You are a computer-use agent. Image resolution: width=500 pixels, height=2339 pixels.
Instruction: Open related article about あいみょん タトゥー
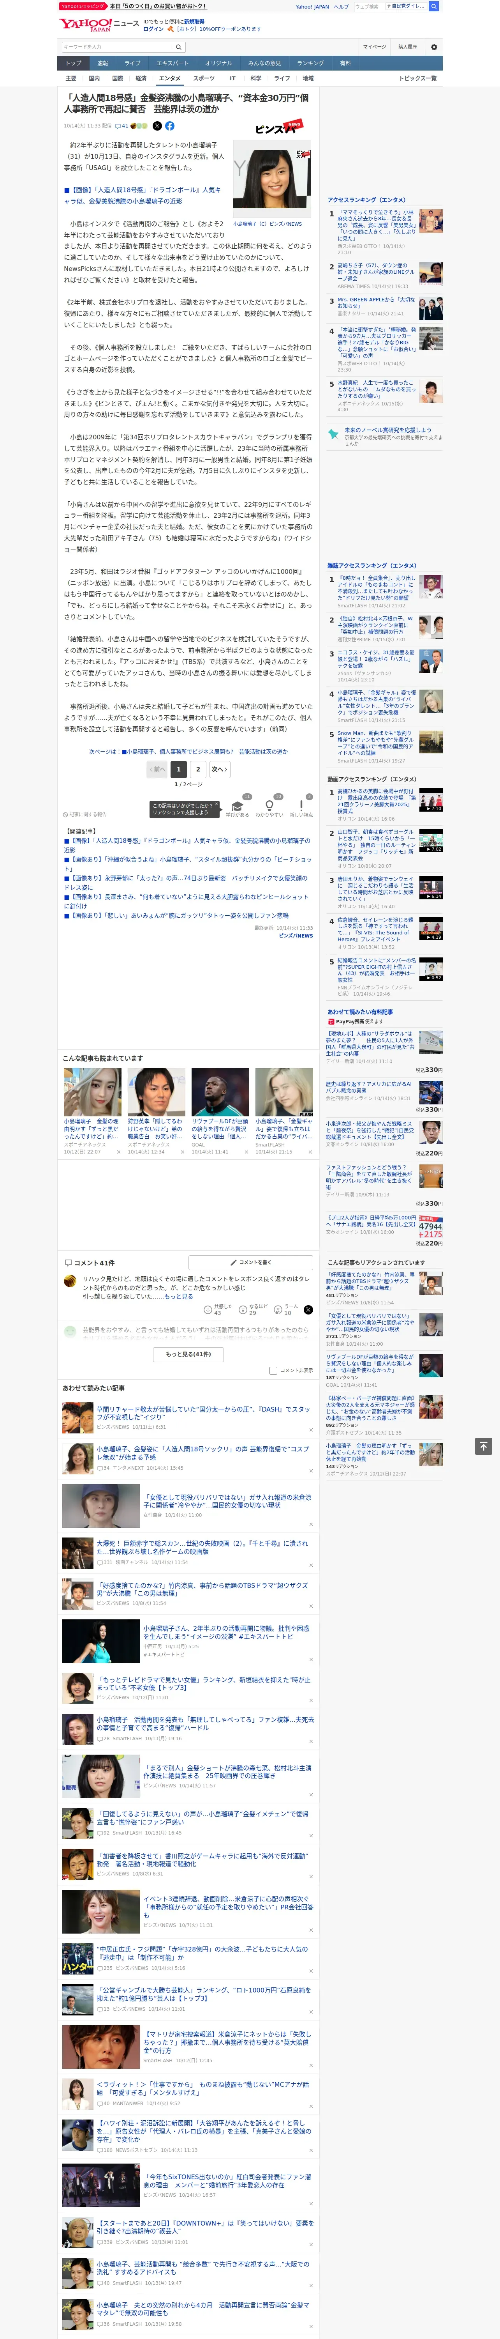[x=177, y=916]
